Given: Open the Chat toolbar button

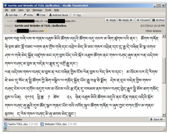Looking at the screenshot, I should coord(41,15).
